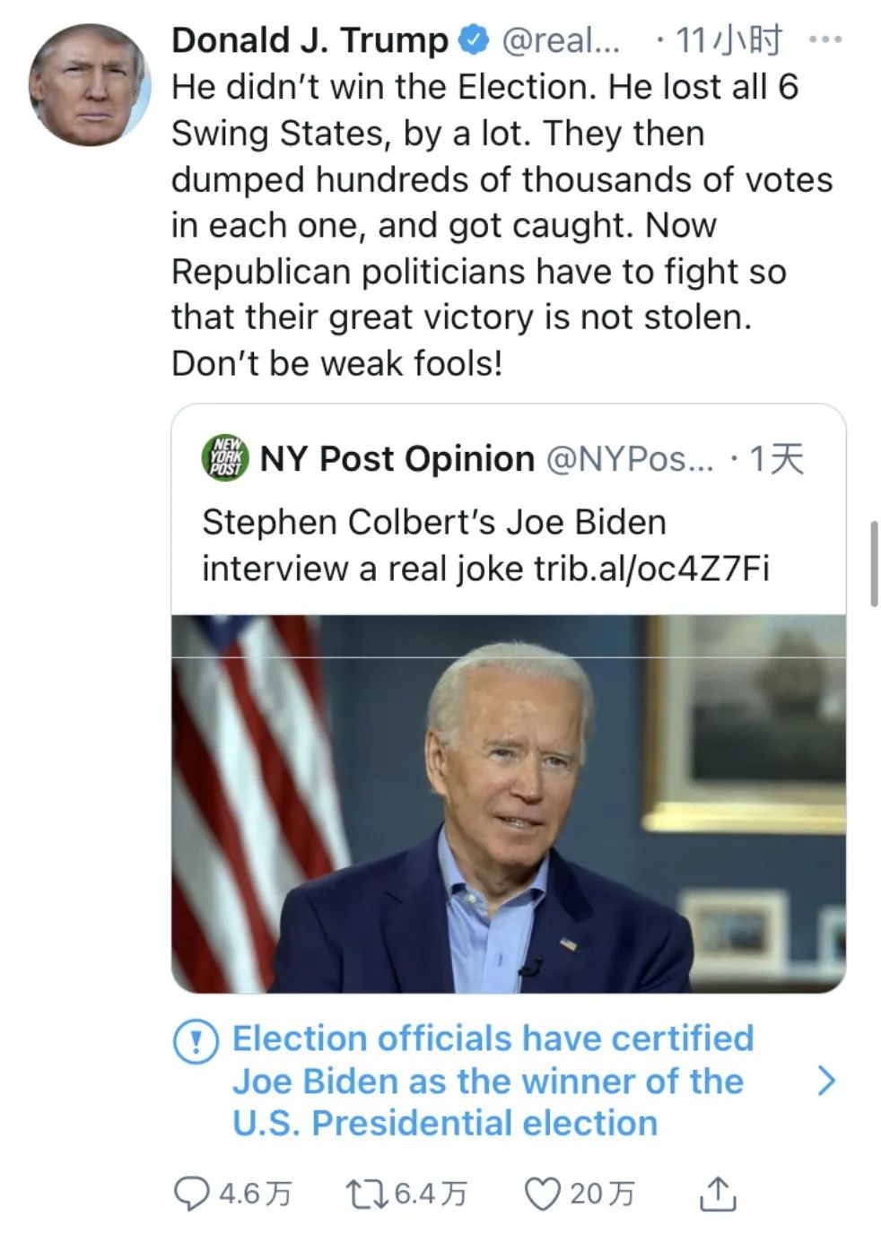Screen dimensions: 881x1234
Task: Open Donald J. Trump's profile avatar
Action: coord(88,86)
